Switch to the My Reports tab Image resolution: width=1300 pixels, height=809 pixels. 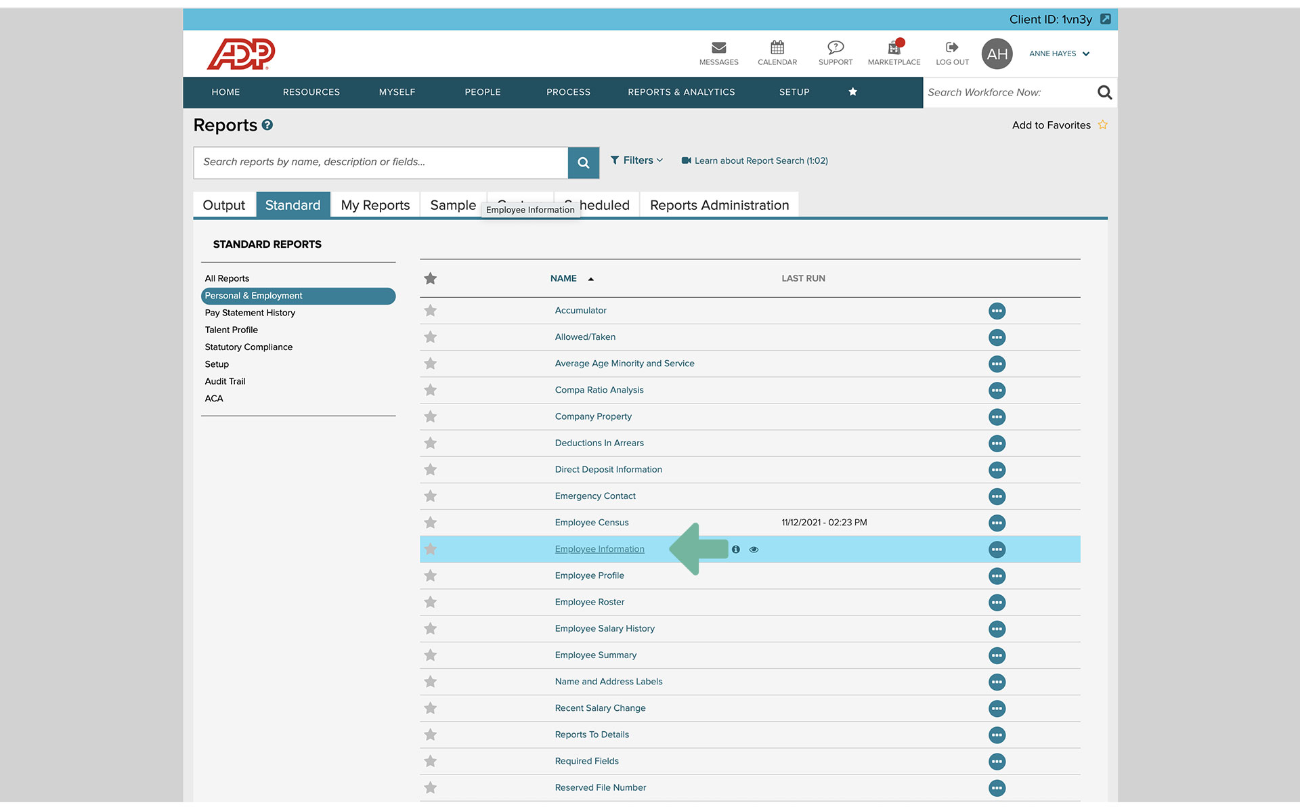point(375,205)
